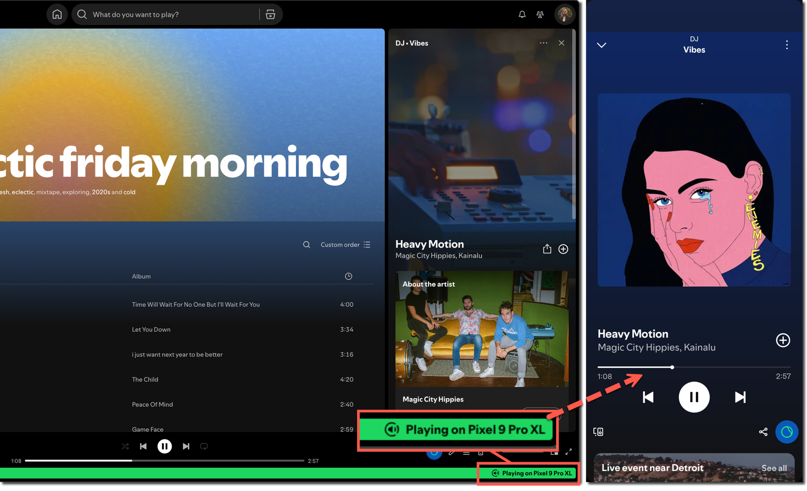Collapse the phone player with the down chevron

602,45
